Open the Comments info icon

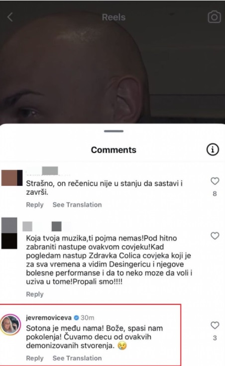[x=213, y=149]
